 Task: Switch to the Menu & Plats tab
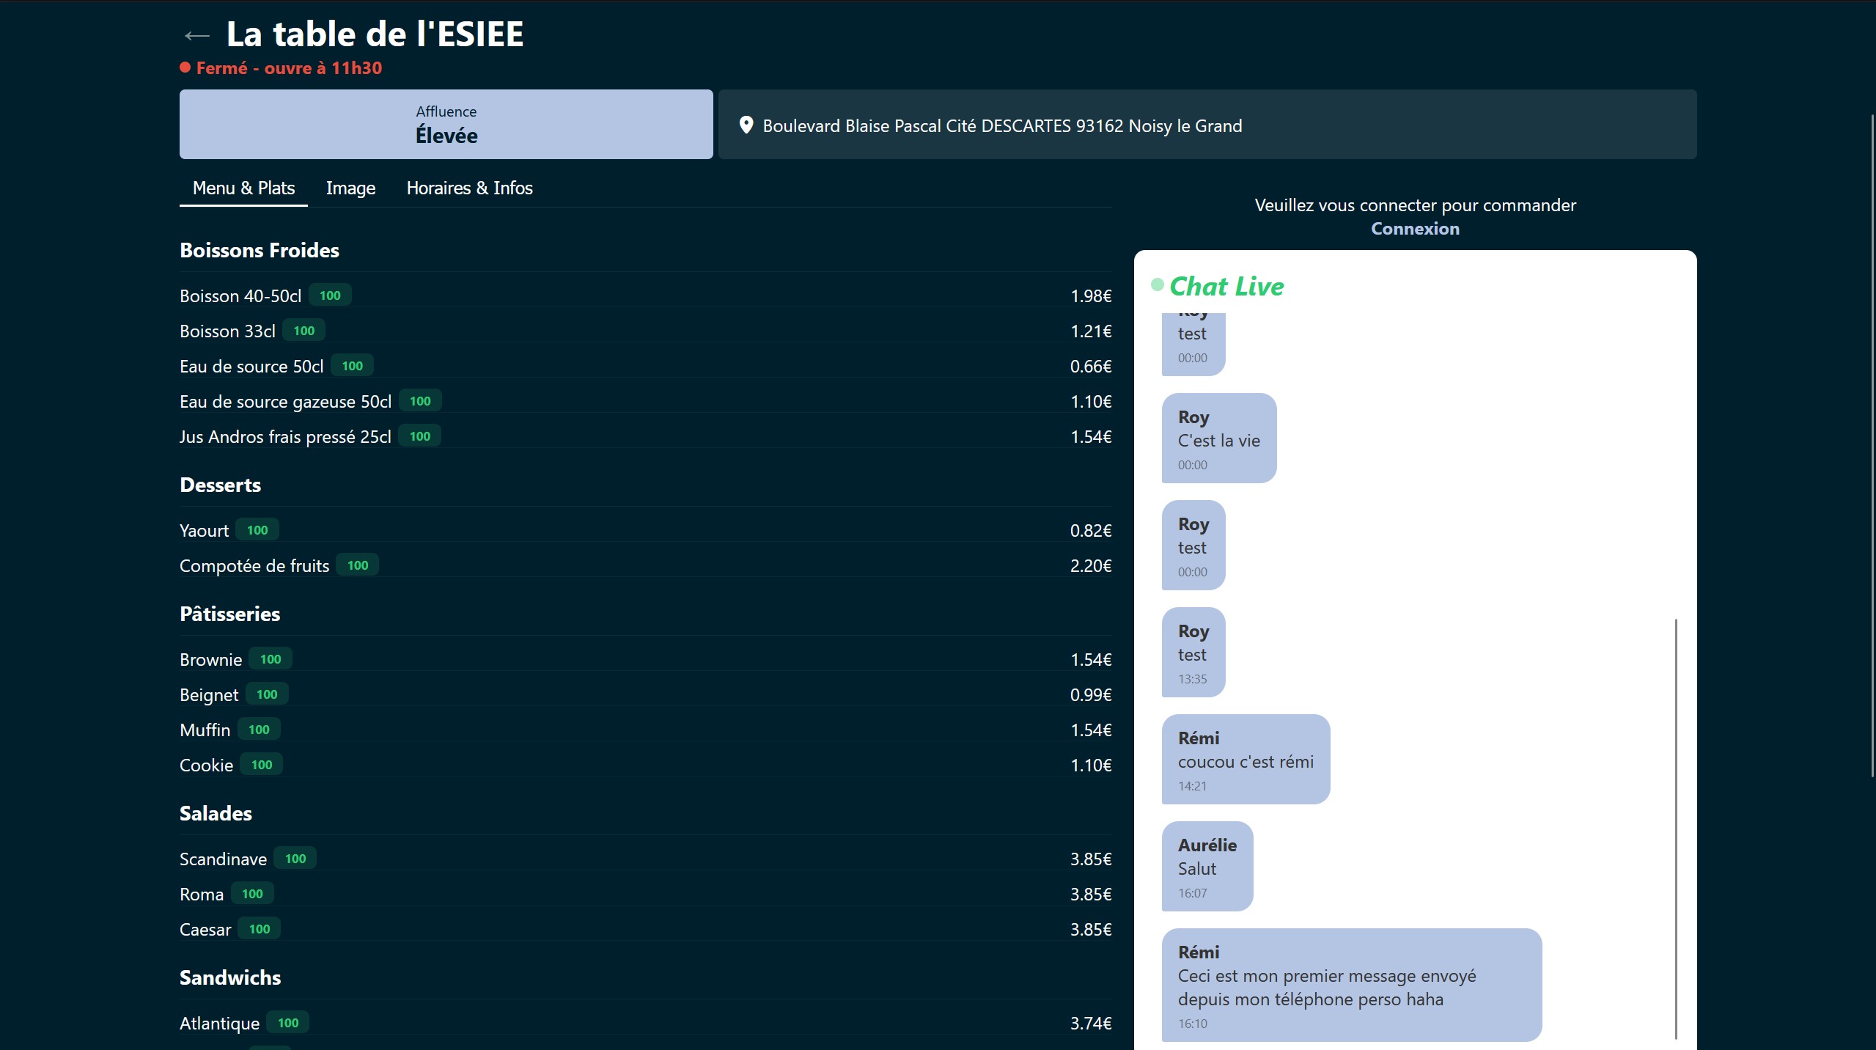(243, 188)
